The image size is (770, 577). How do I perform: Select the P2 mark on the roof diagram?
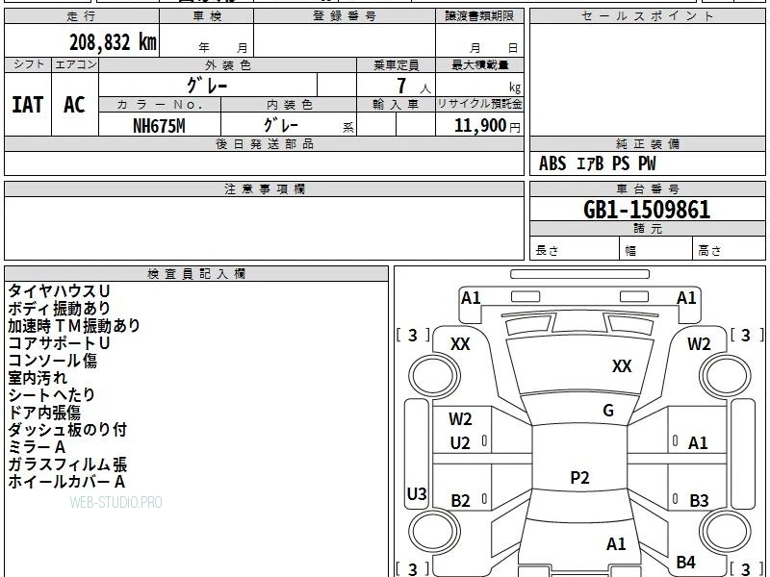[579, 477]
